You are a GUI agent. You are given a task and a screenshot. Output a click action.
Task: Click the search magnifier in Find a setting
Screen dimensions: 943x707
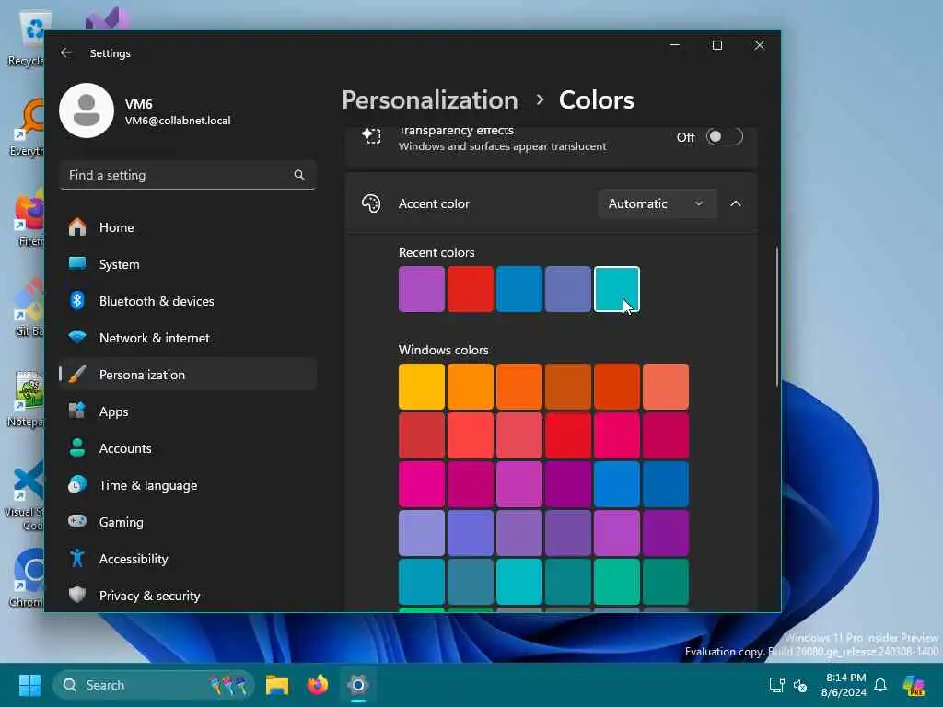point(299,175)
